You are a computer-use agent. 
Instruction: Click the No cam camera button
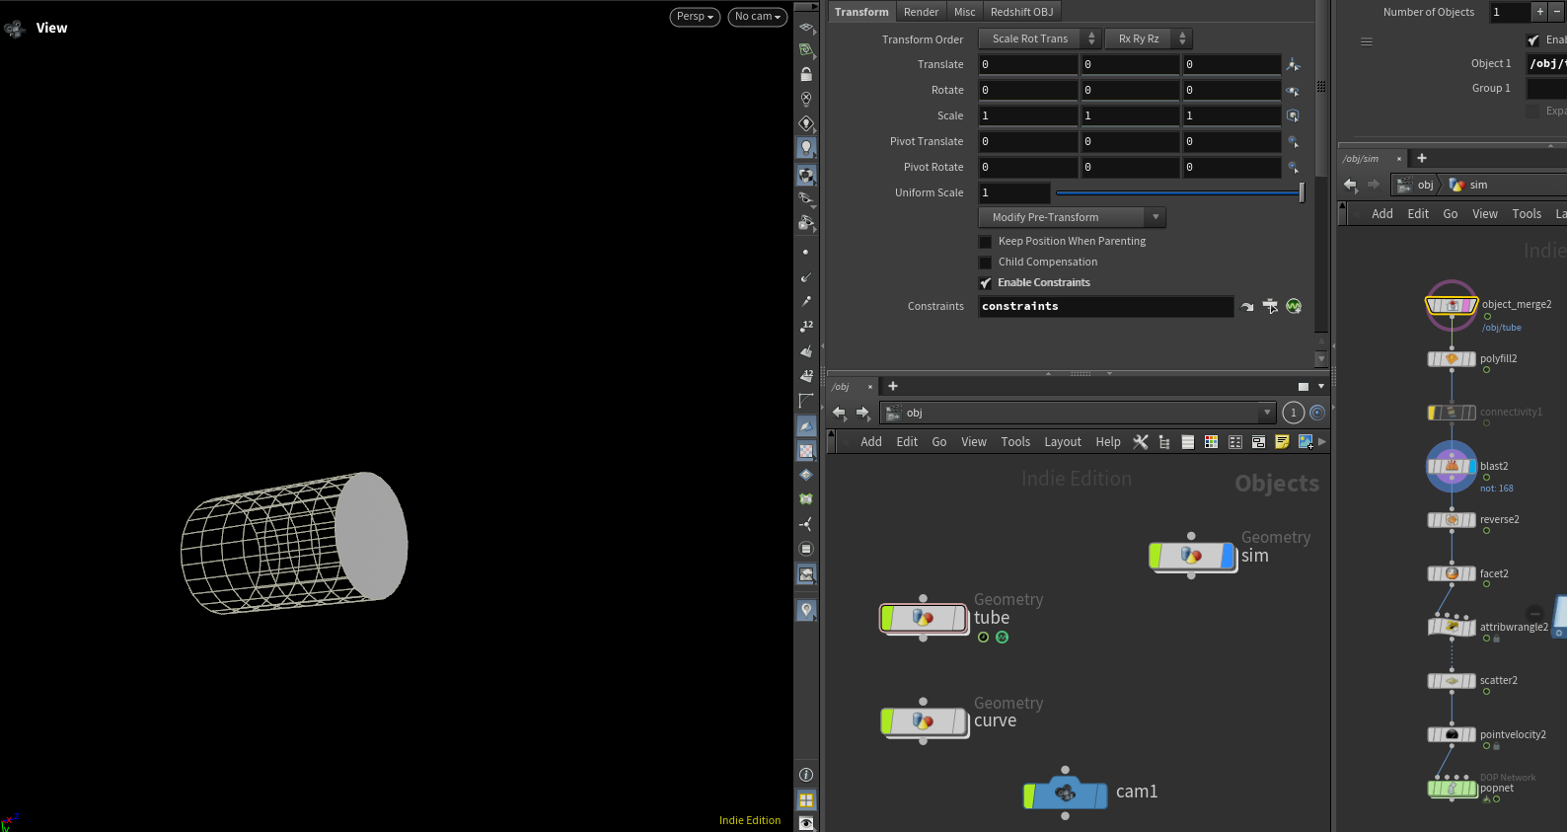click(757, 17)
